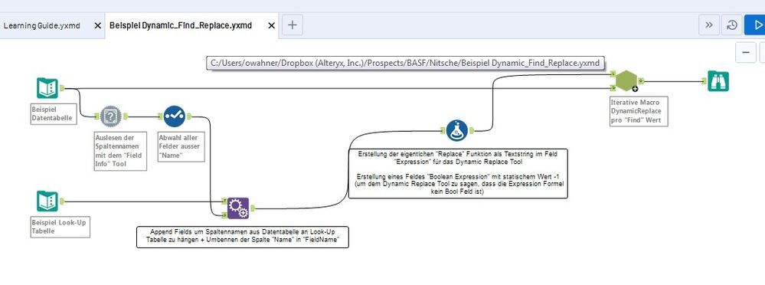765x285 pixels.
Task: Click the Append Fields output anchor
Action: pos(253,208)
